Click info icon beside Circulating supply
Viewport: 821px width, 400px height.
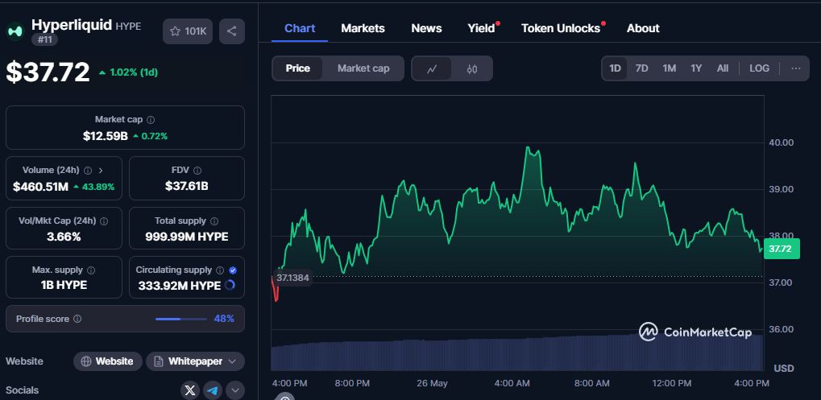click(x=220, y=270)
